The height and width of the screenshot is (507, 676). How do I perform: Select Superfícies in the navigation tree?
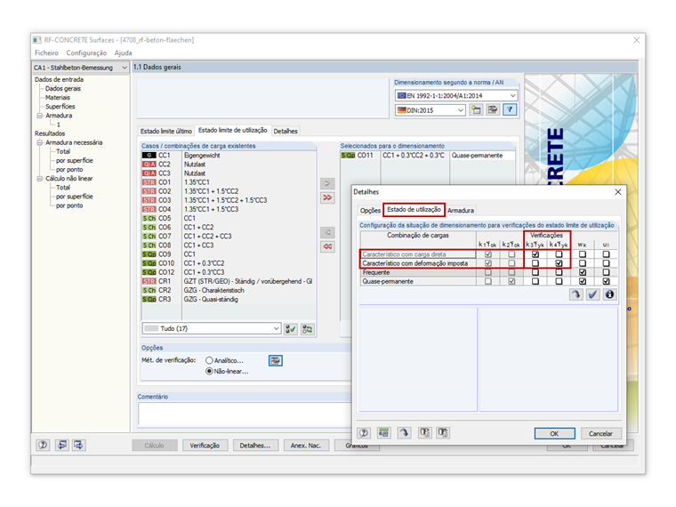pos(60,107)
